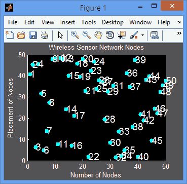Select node marker labeled 15

pos(68,76)
